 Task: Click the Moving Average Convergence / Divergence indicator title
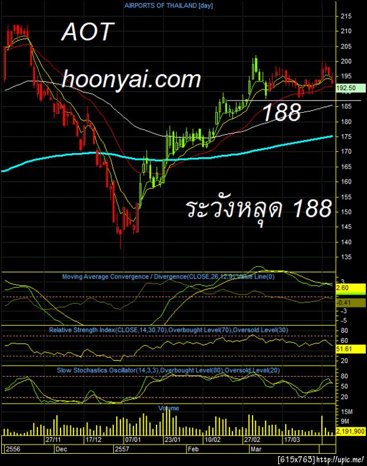[x=168, y=277]
